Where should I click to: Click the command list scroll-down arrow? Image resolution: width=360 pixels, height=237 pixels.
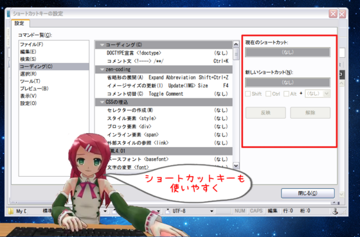pos(236,166)
